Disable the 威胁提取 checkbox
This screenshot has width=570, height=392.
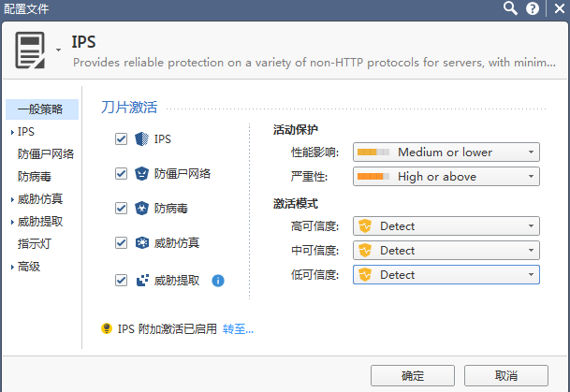coord(120,279)
